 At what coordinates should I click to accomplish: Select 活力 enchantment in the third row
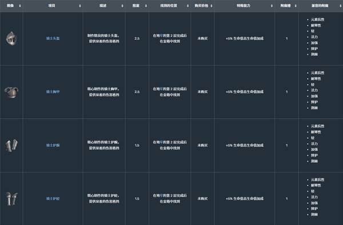click(x=314, y=144)
